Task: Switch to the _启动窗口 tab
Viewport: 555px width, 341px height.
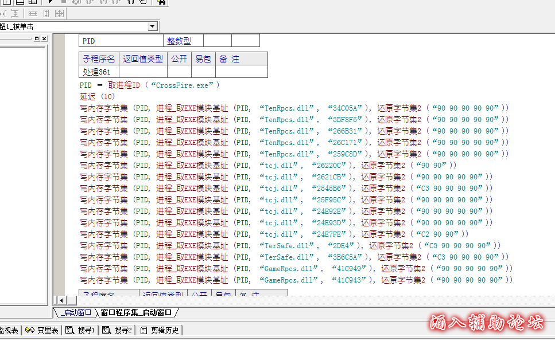Action: [x=75, y=312]
